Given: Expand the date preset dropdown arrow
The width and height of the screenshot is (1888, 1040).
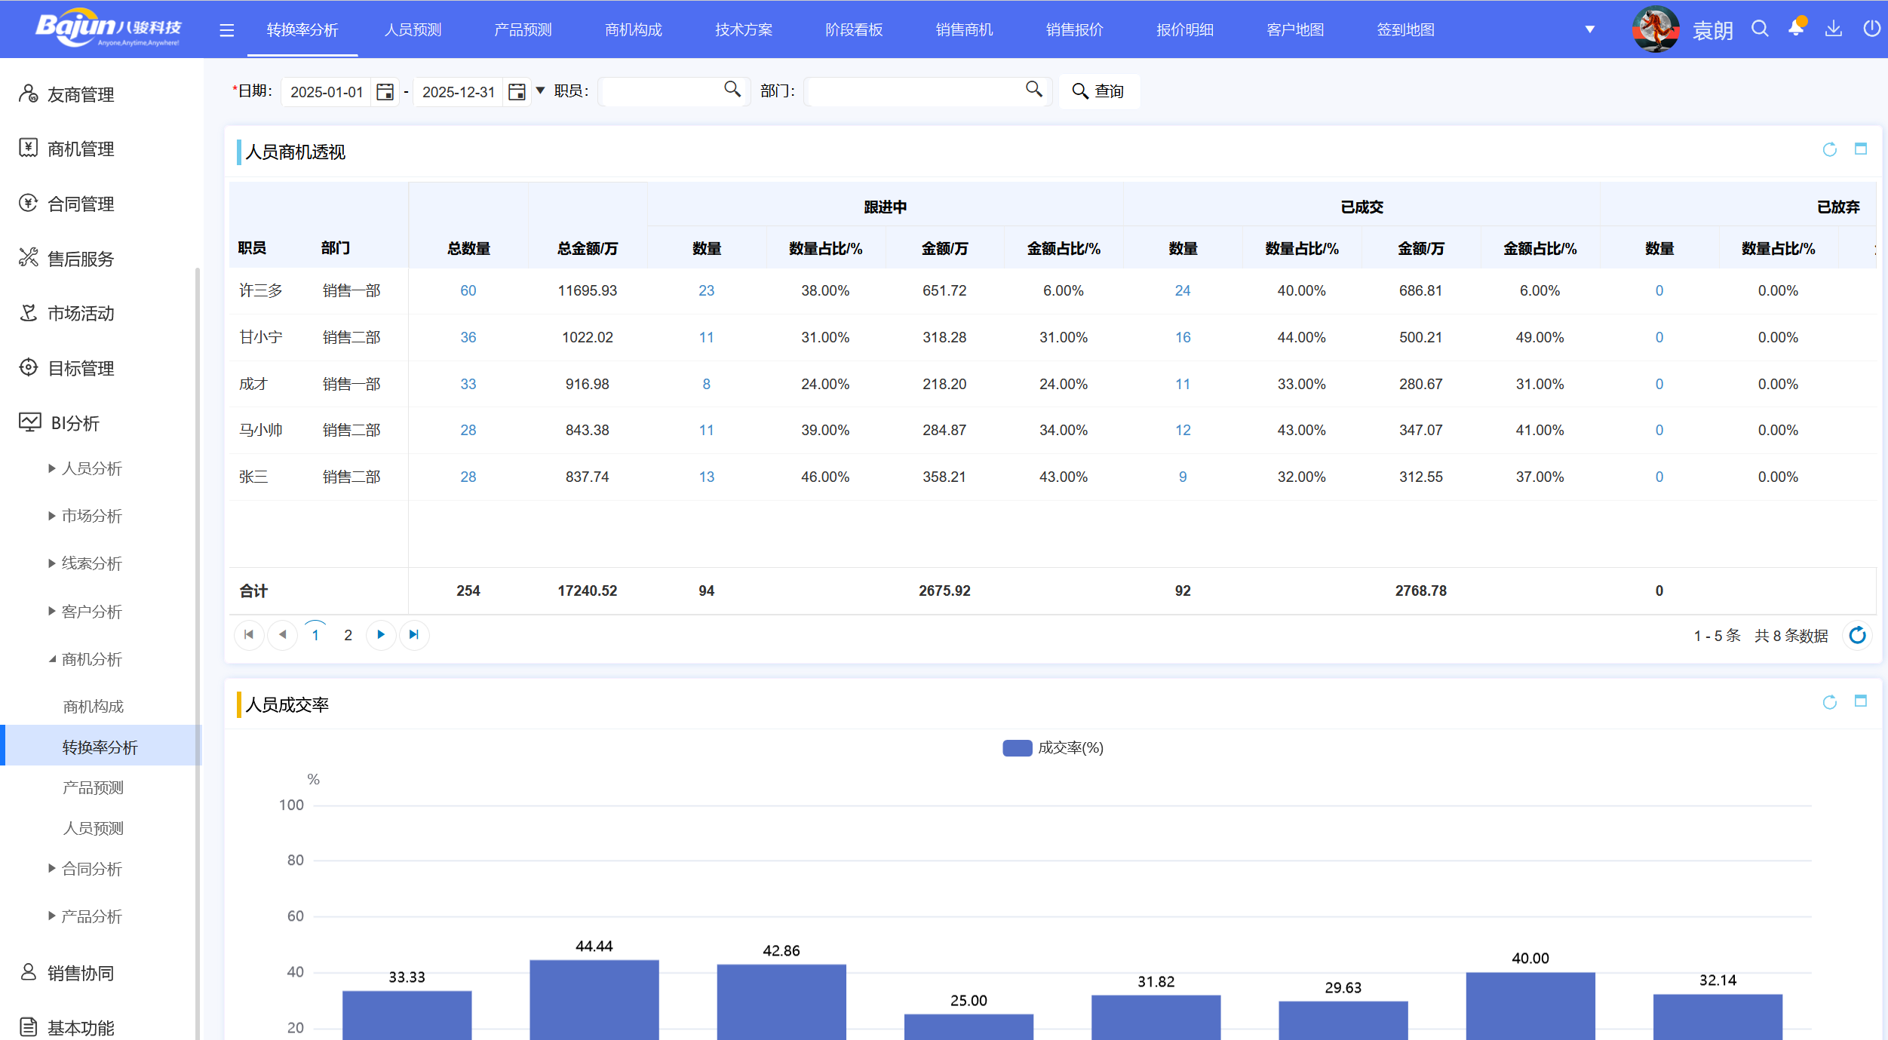Looking at the screenshot, I should click(540, 91).
